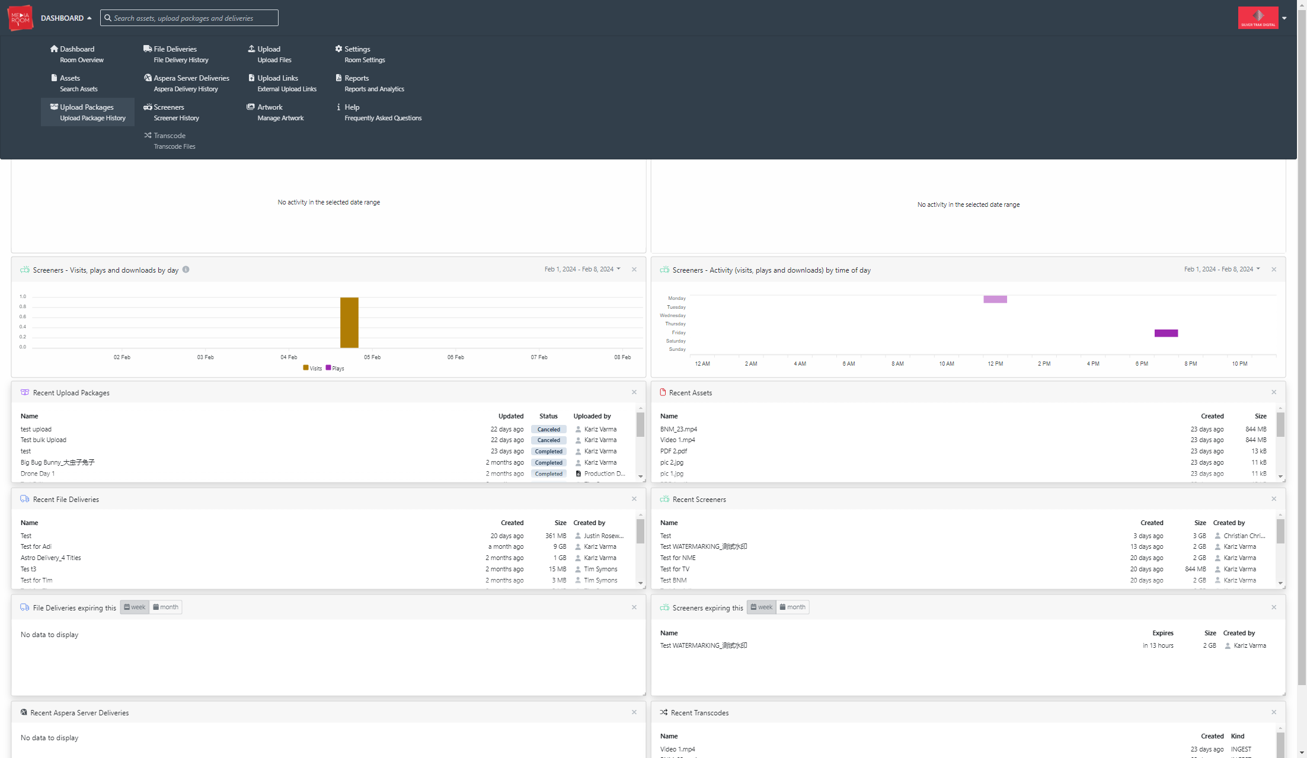1307x758 pixels.
Task: Click the Recent Transcodes panel icon
Action: coord(664,712)
